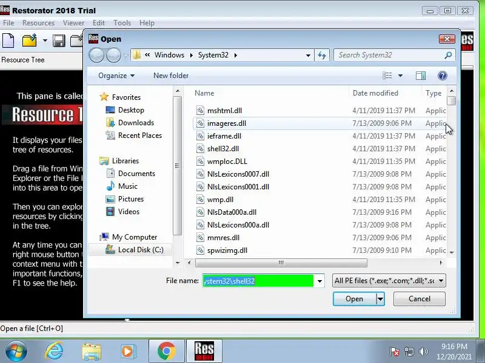The image size is (485, 363).
Task: Open the Resources menu
Action: (38, 23)
